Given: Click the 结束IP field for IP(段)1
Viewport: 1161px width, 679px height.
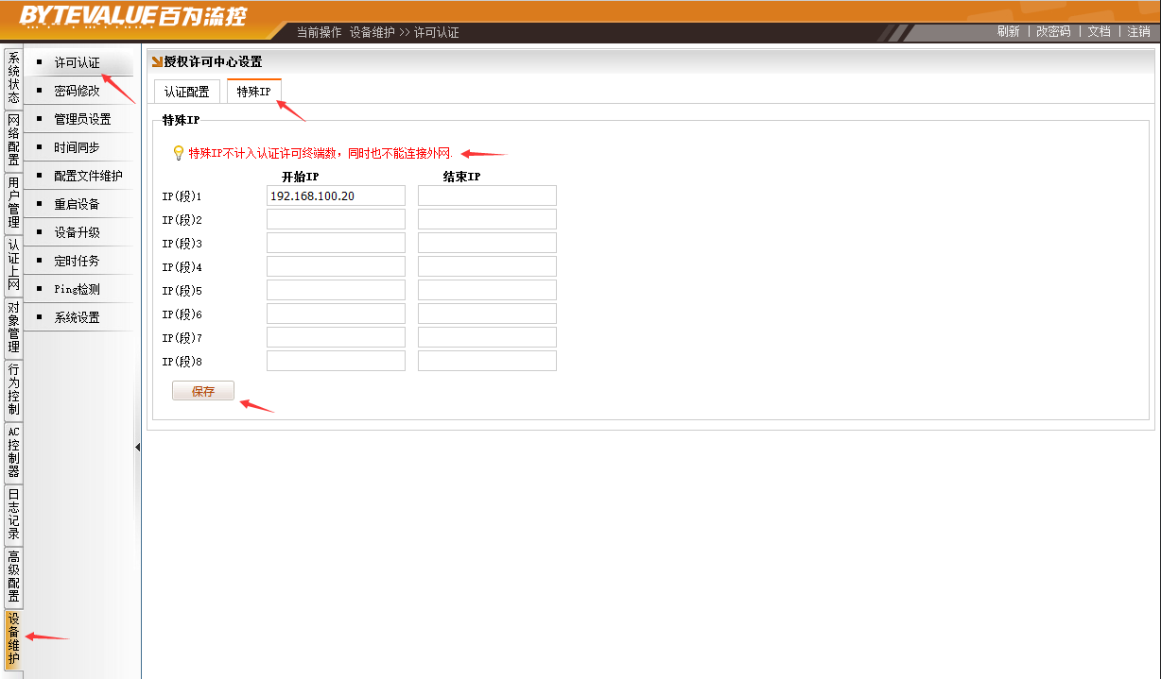Looking at the screenshot, I should click(x=487, y=195).
